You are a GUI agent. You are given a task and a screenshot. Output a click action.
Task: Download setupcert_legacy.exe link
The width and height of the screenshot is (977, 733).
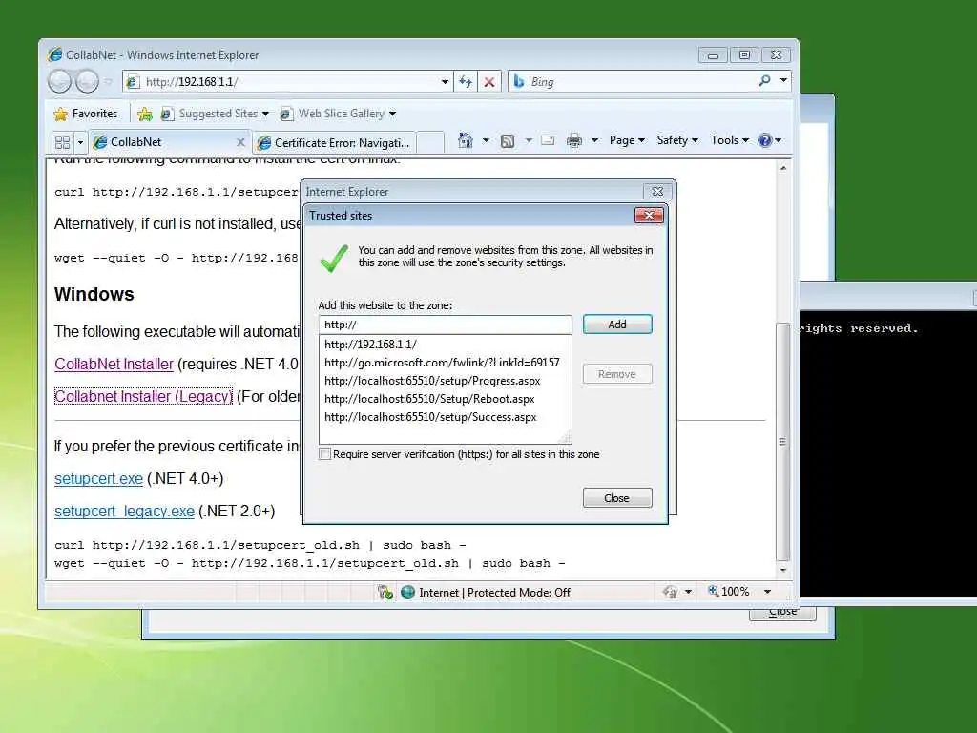tap(124, 512)
